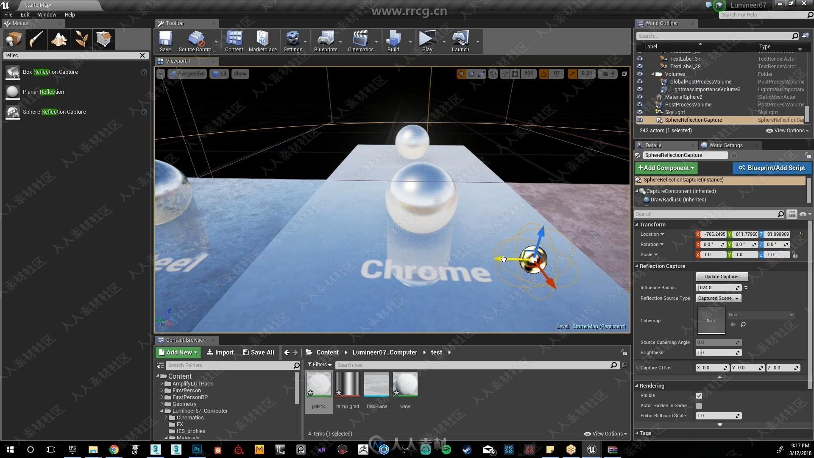This screenshot has height=458, width=814.
Task: Open the Edit menu
Action: click(25, 15)
